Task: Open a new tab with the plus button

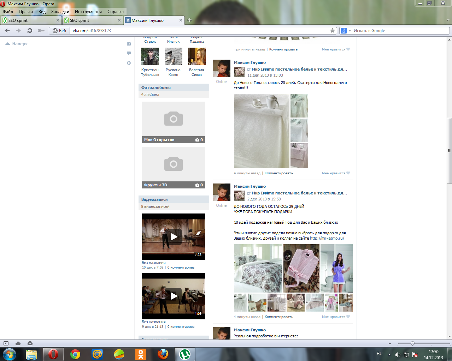Action: pyautogui.click(x=189, y=20)
